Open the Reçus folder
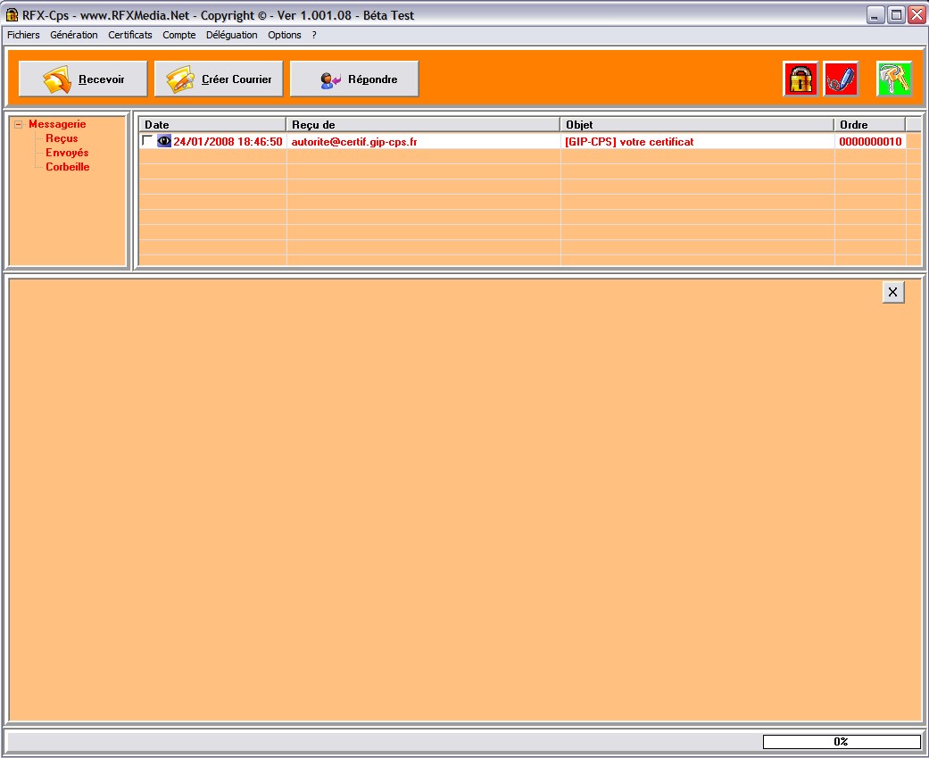 click(62, 138)
